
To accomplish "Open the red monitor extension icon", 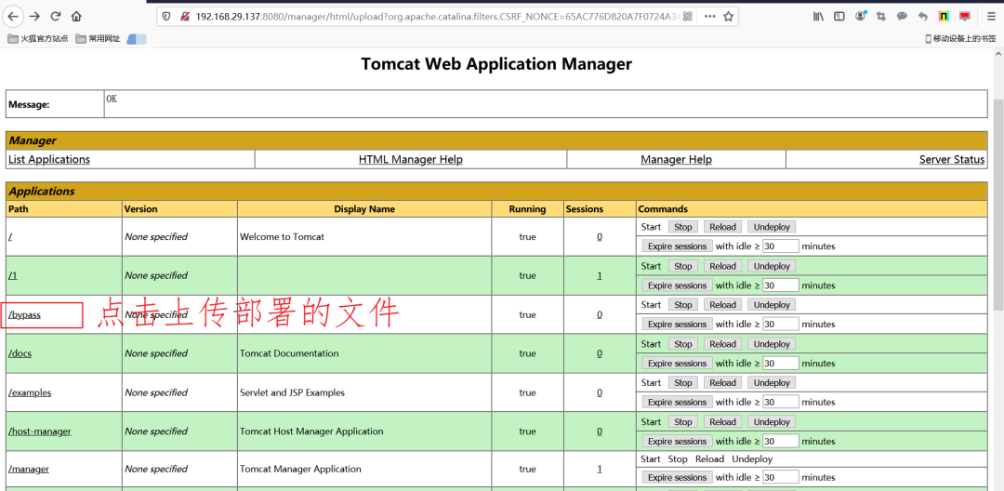I will (964, 17).
